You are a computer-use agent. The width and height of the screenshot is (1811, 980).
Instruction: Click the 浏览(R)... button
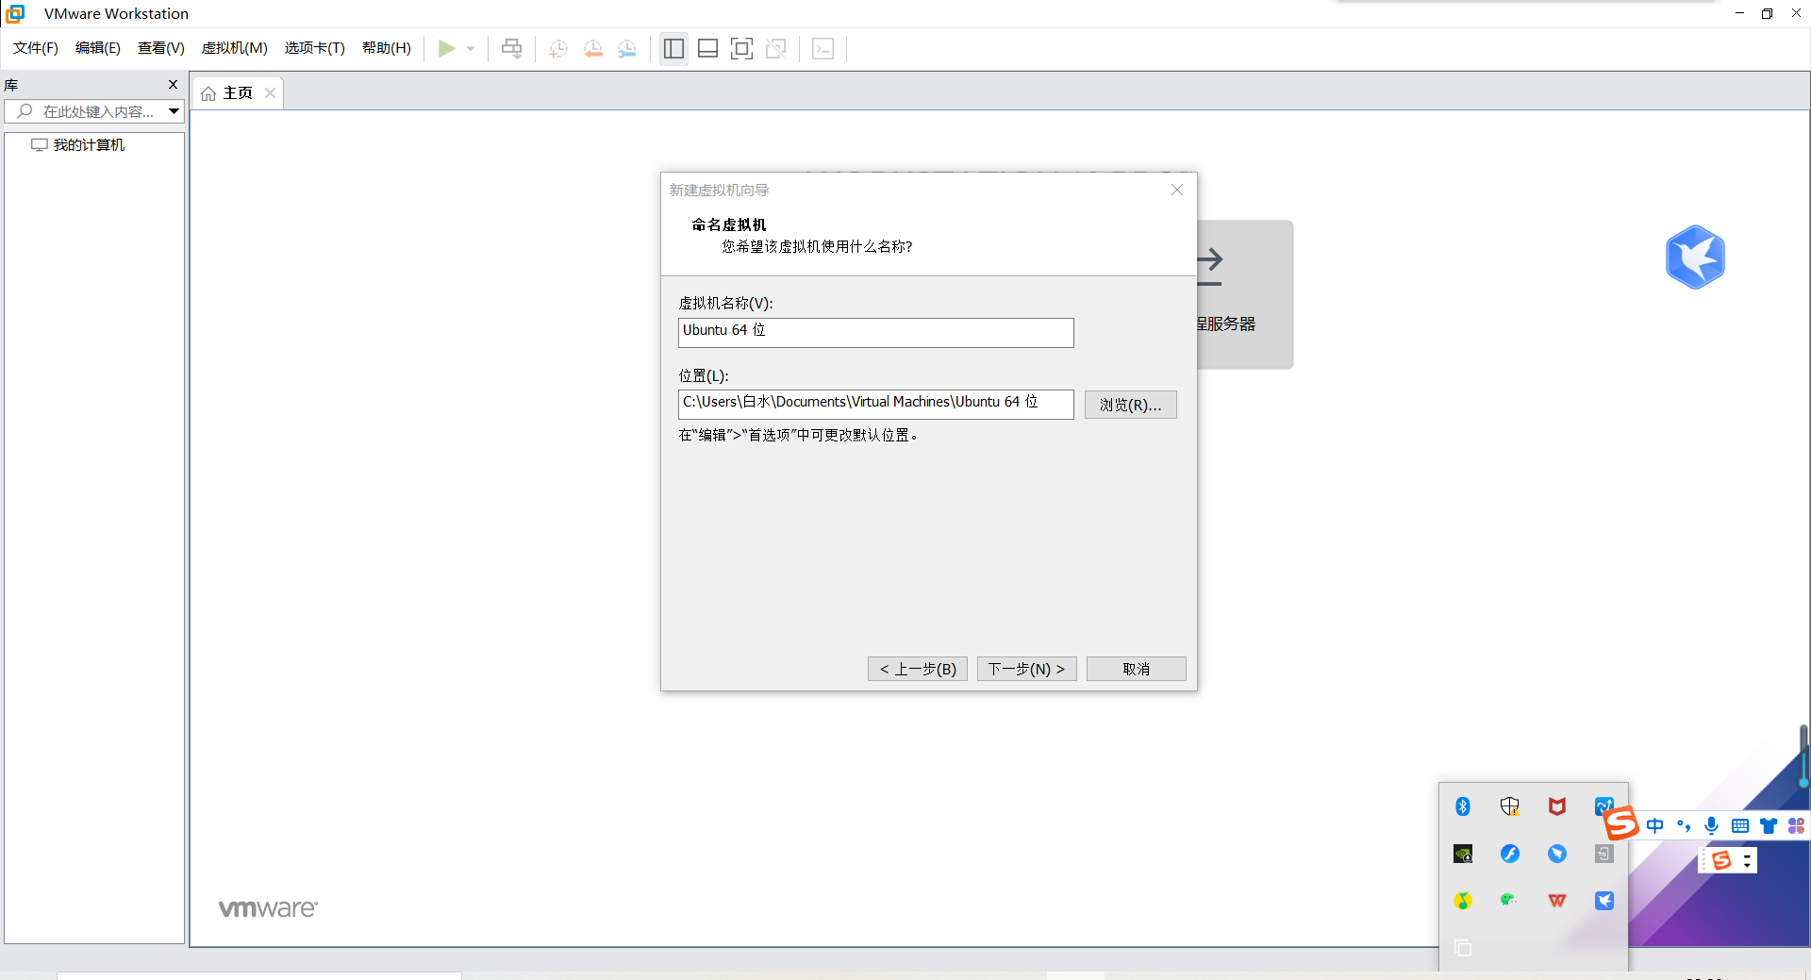pos(1130,405)
